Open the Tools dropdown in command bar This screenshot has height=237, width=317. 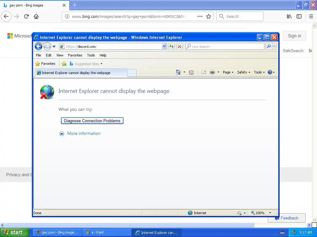[259, 72]
